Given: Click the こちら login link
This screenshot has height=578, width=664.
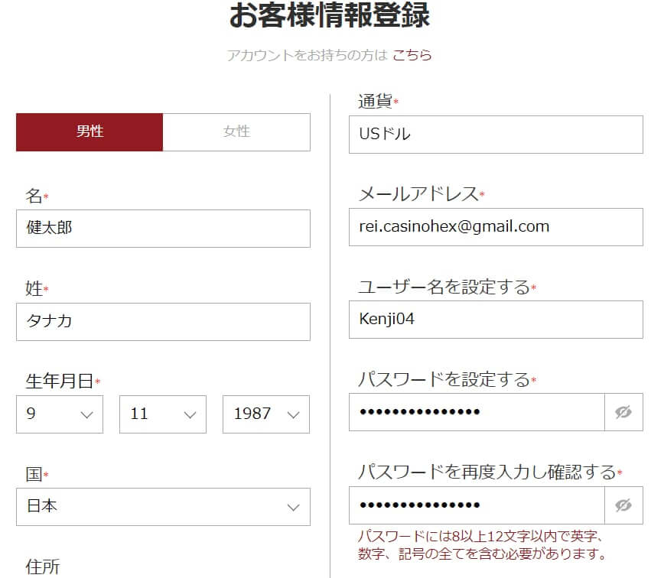Looking at the screenshot, I should pos(412,55).
